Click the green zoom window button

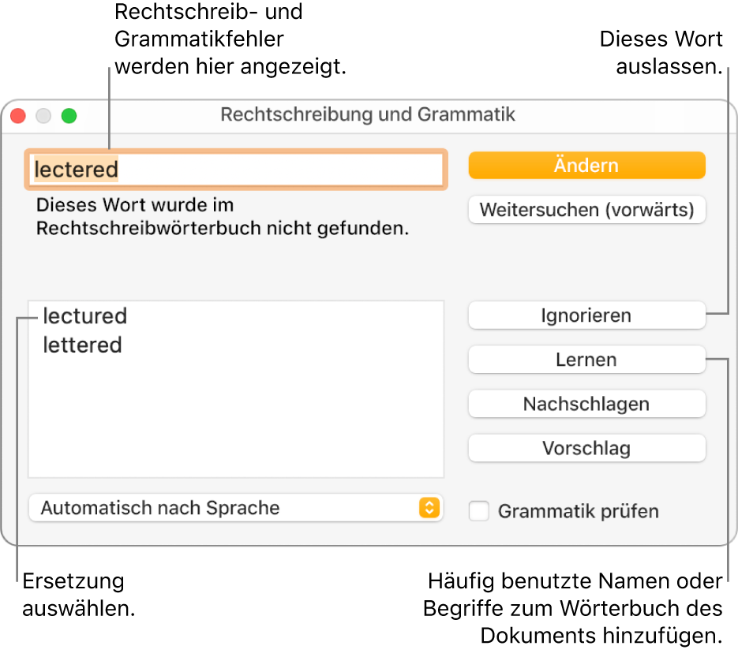pos(69,116)
